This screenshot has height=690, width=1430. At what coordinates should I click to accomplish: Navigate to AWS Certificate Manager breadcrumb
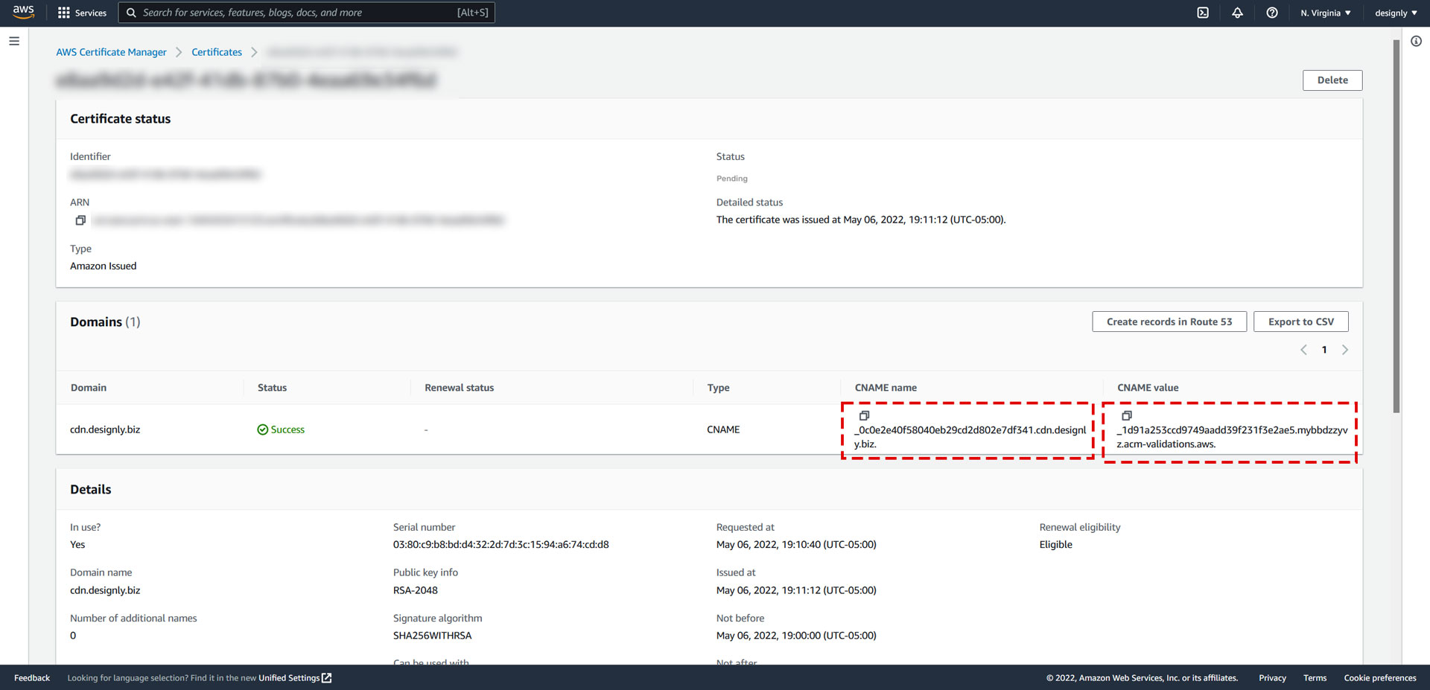tap(111, 52)
